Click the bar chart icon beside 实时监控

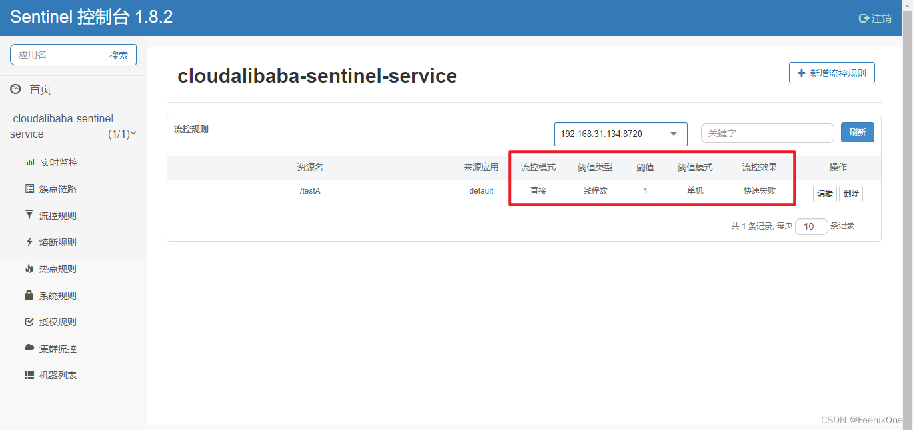29,162
